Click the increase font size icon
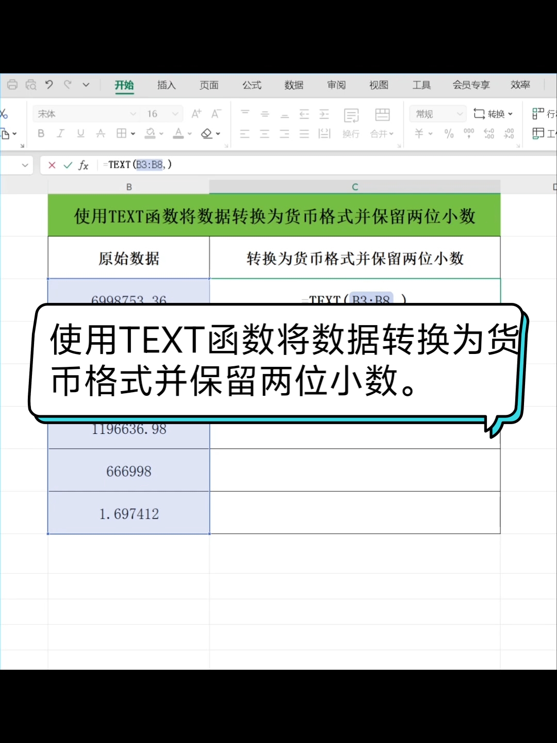 click(x=196, y=114)
